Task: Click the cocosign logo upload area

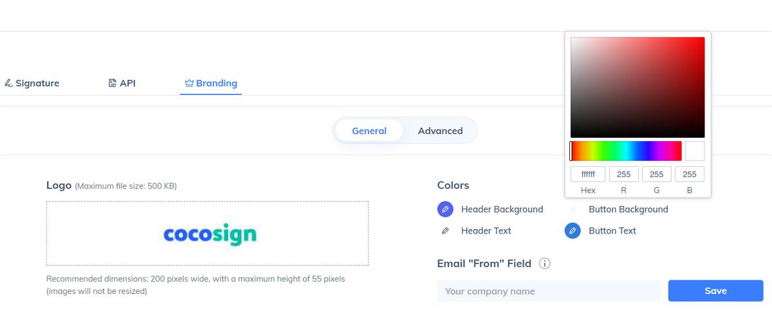Action: (207, 234)
